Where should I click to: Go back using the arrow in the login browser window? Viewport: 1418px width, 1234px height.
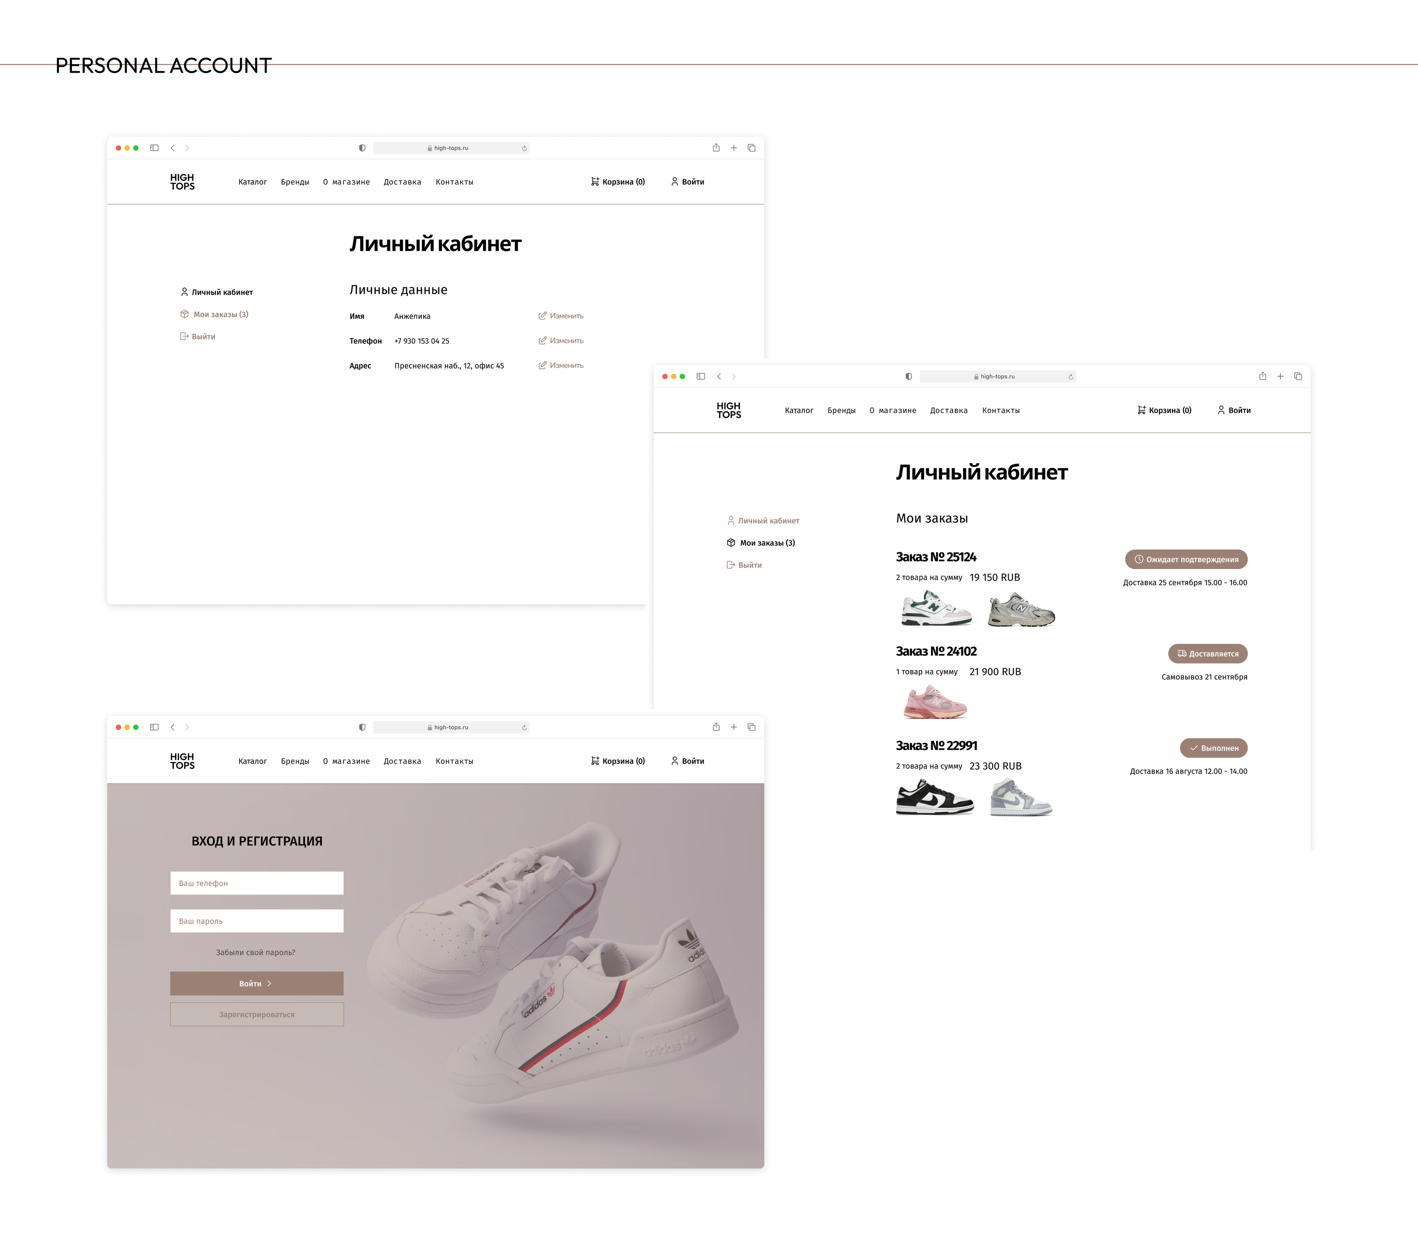coord(173,727)
